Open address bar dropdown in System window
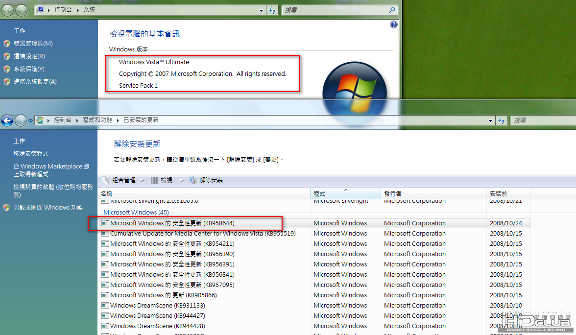Image resolution: width=576 pixels, height=335 pixels. 261,11
